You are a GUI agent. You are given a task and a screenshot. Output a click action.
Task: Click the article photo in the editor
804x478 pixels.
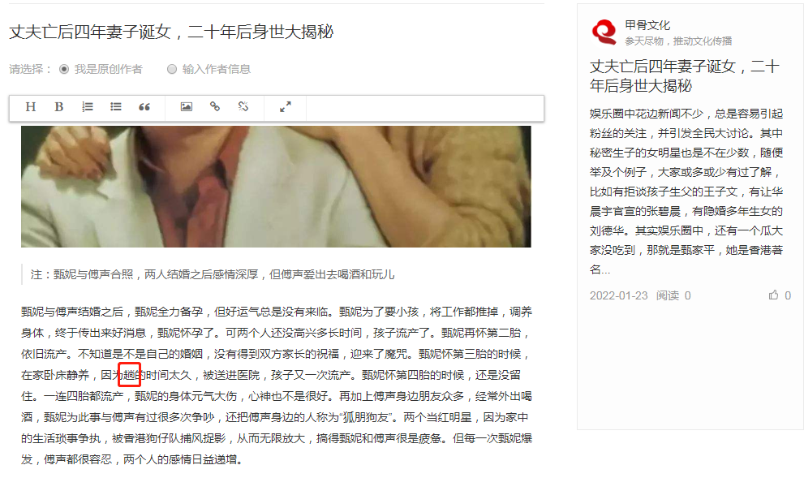pos(276,187)
